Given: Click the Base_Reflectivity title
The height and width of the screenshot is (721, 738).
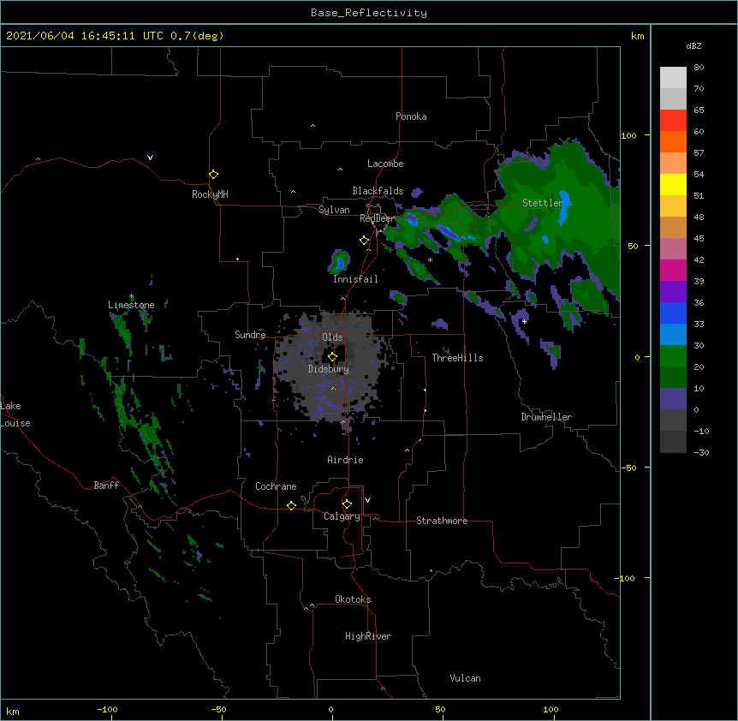Looking at the screenshot, I should point(369,13).
